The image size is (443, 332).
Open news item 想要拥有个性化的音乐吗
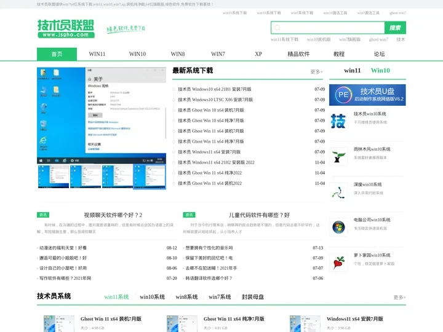tap(209, 248)
